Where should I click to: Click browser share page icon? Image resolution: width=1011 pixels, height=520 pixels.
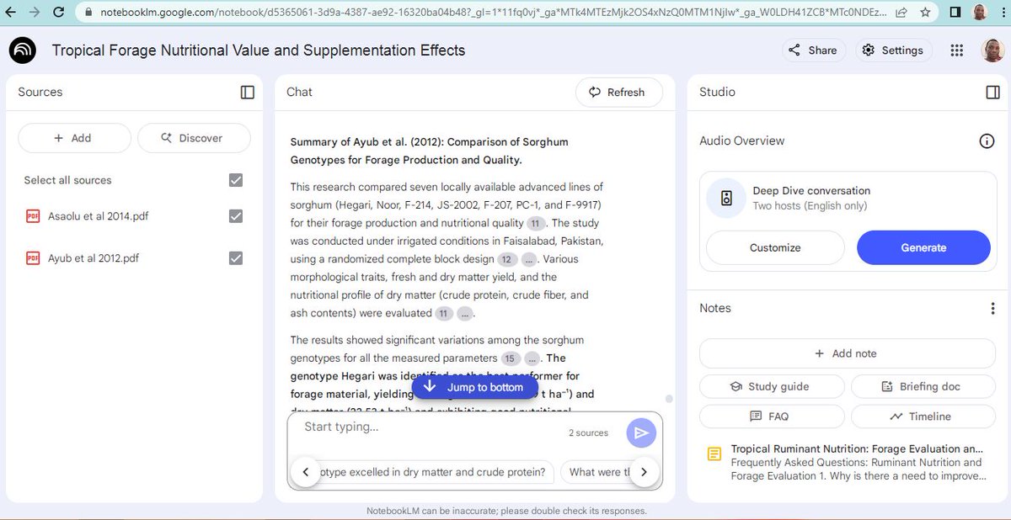point(902,13)
